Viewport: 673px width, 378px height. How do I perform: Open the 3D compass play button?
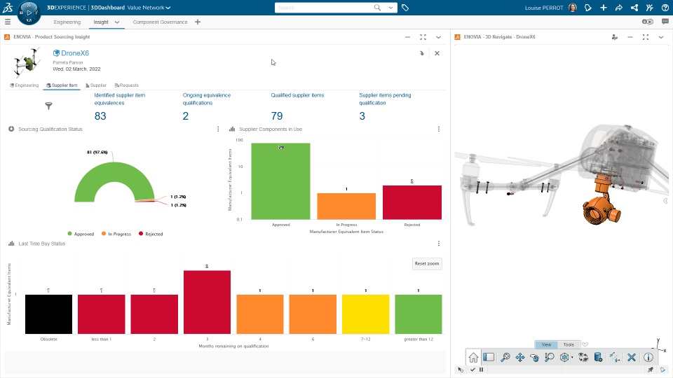click(29, 13)
